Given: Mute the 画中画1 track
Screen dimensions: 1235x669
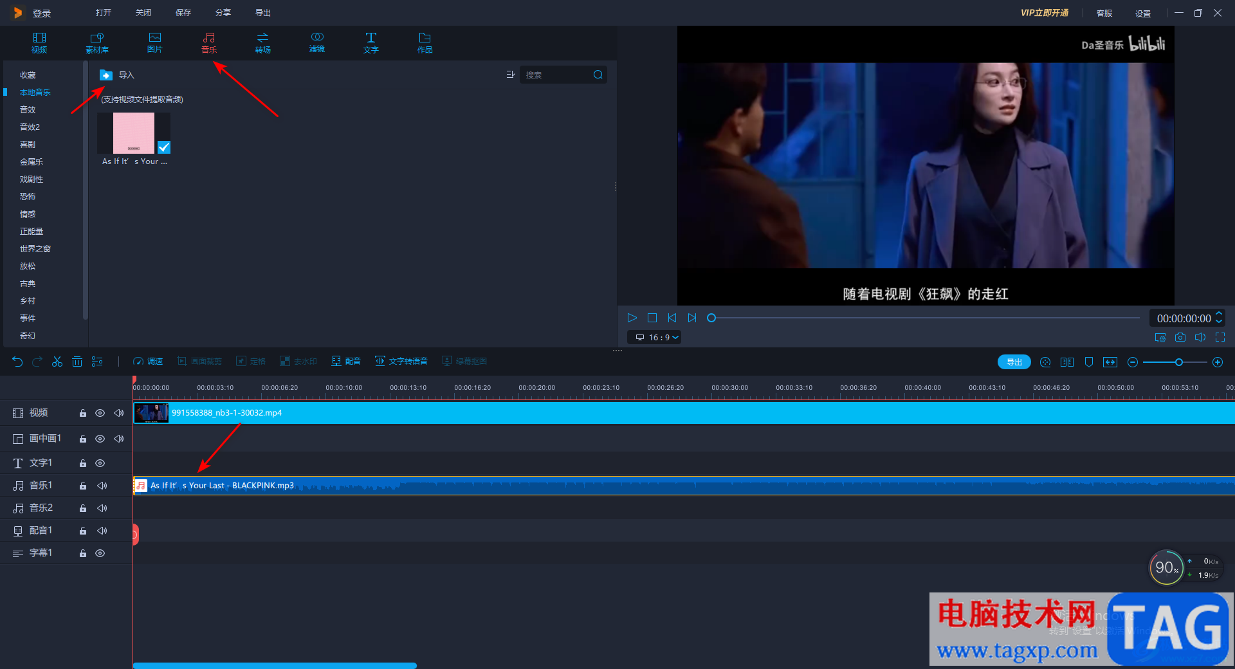Looking at the screenshot, I should point(119,439).
